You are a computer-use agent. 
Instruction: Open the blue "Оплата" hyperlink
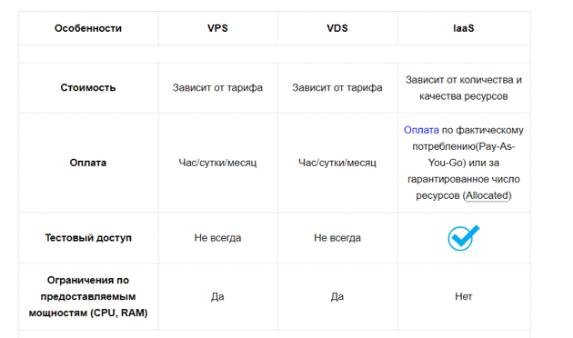pyautogui.click(x=421, y=130)
